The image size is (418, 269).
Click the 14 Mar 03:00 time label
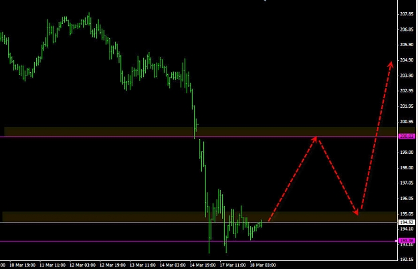coord(173,265)
